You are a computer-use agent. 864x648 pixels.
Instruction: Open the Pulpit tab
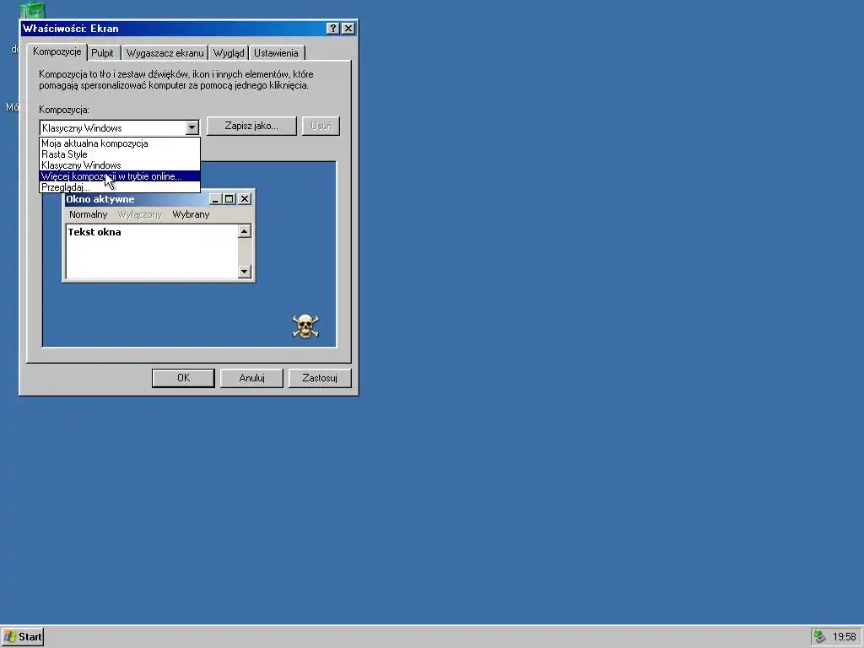[x=102, y=53]
